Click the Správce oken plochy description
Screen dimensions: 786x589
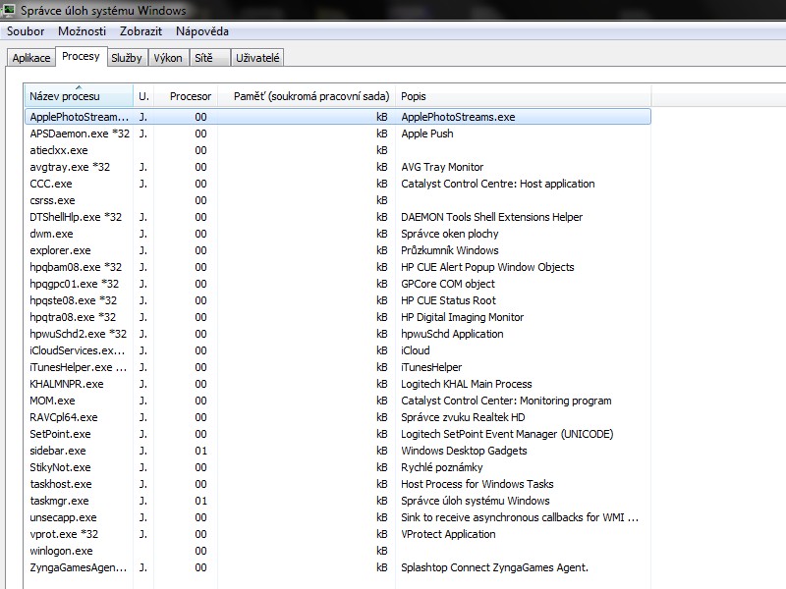click(450, 234)
